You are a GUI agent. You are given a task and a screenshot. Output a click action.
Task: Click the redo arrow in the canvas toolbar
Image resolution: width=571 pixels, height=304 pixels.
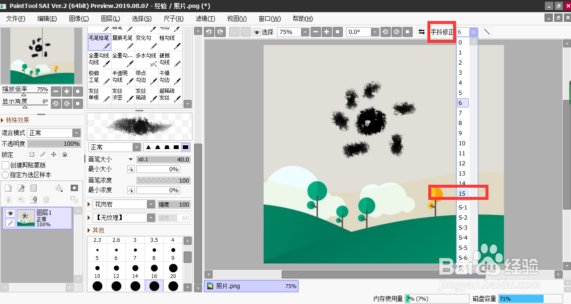[x=220, y=32]
